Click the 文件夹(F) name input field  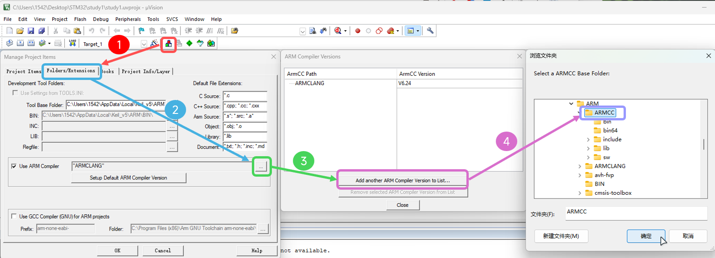[636, 213]
